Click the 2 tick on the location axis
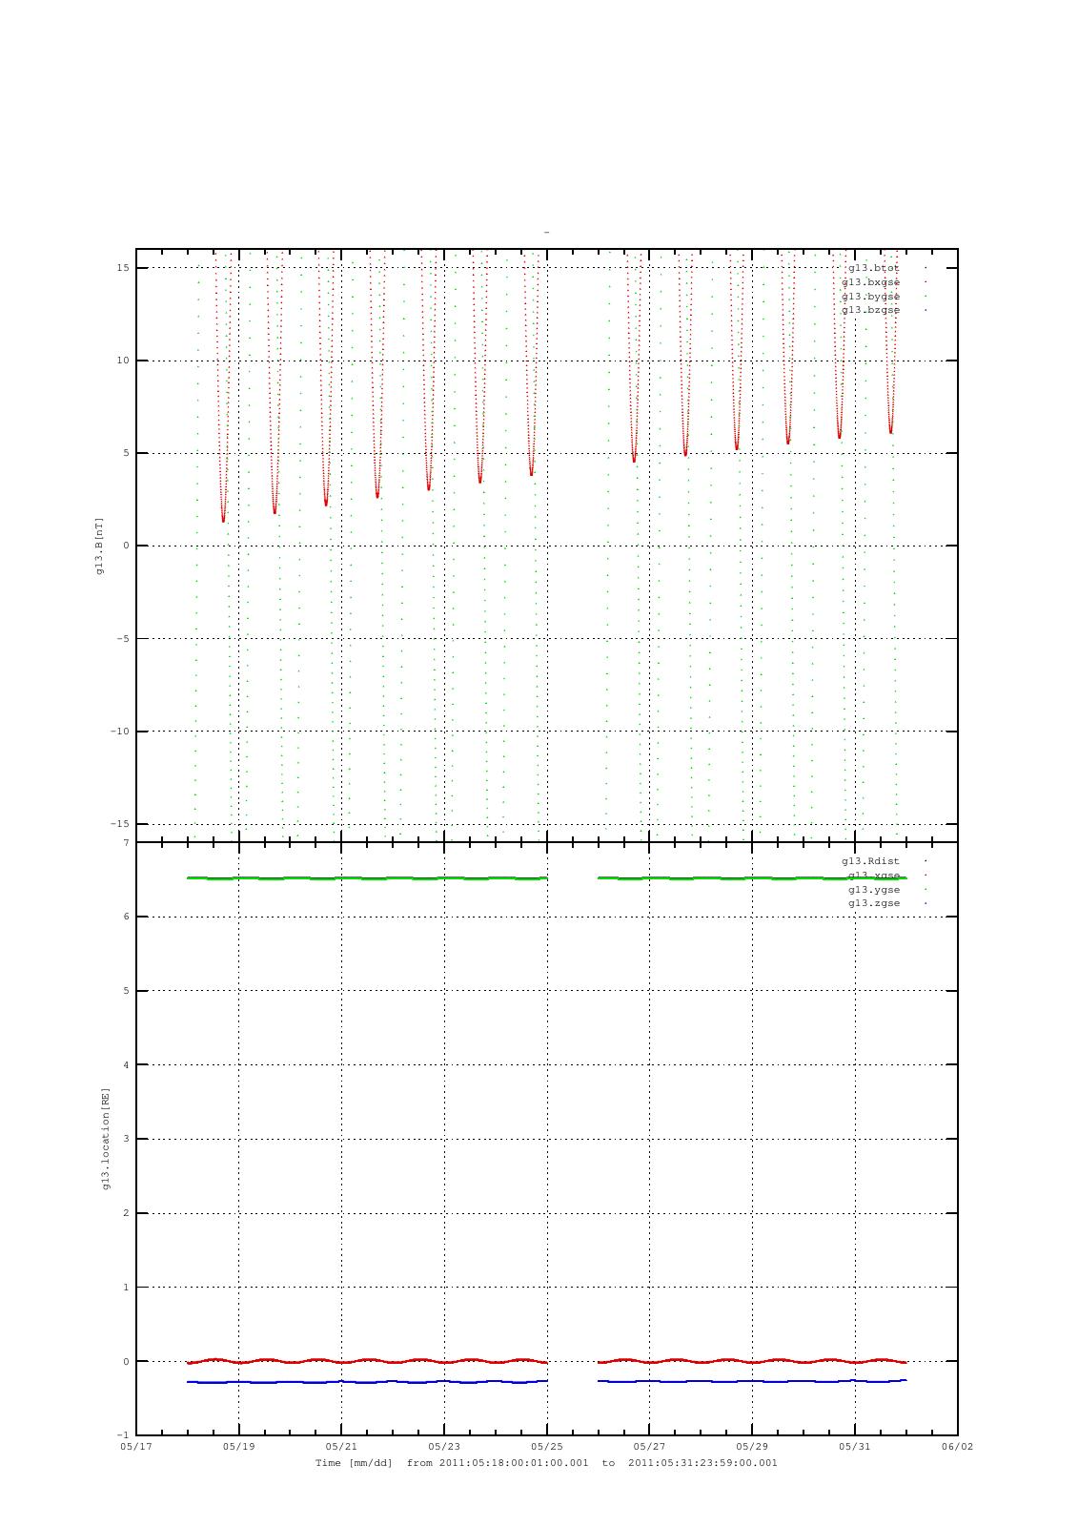 pyautogui.click(x=126, y=1213)
